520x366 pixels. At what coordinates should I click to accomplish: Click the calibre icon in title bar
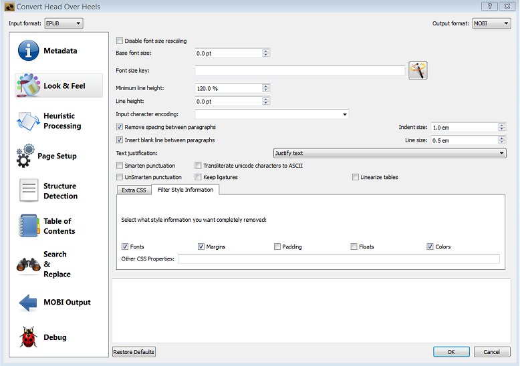point(9,6)
